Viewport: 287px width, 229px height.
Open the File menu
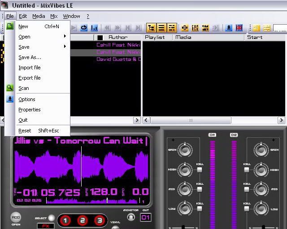[10, 16]
